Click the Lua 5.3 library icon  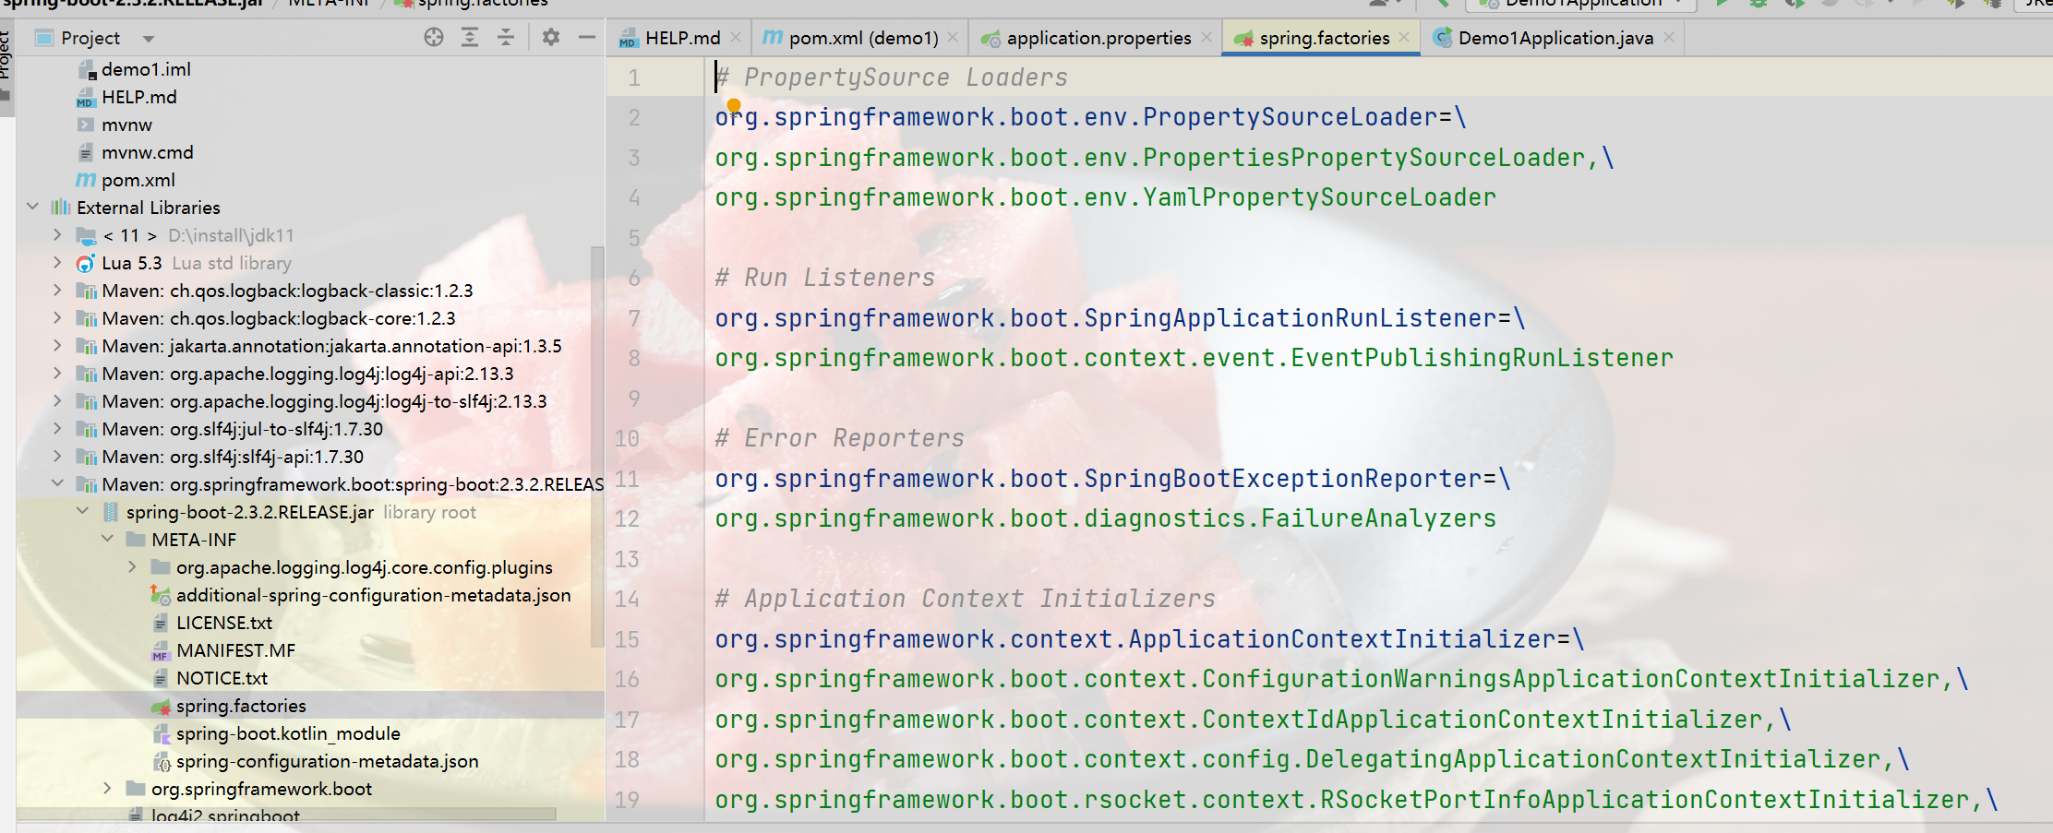[x=85, y=263]
